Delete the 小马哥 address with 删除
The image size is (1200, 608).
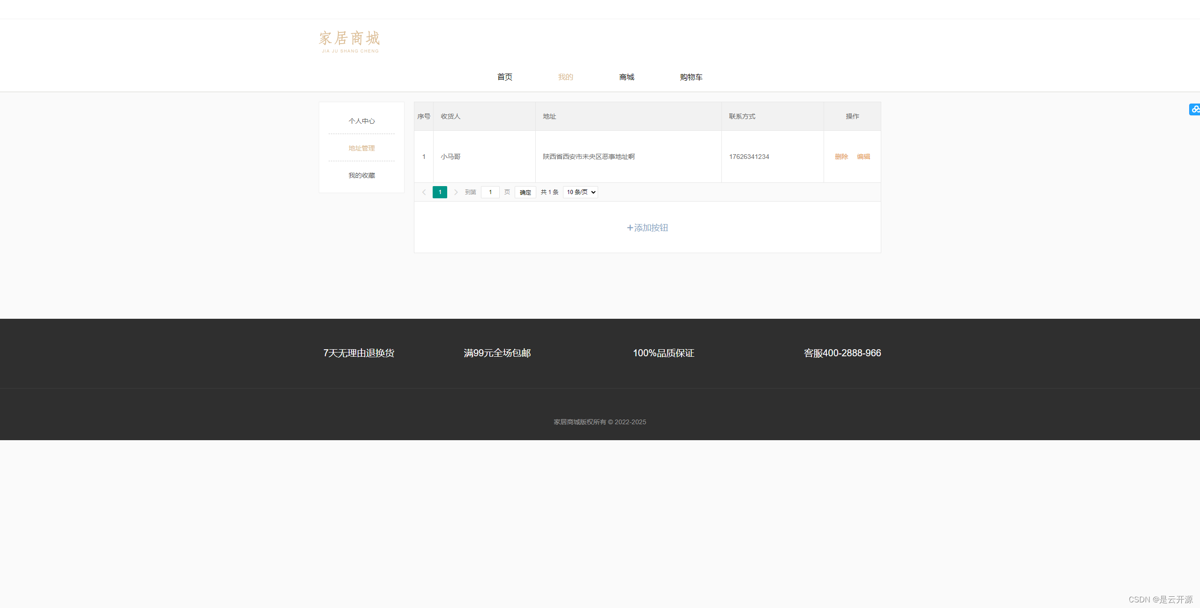841,157
